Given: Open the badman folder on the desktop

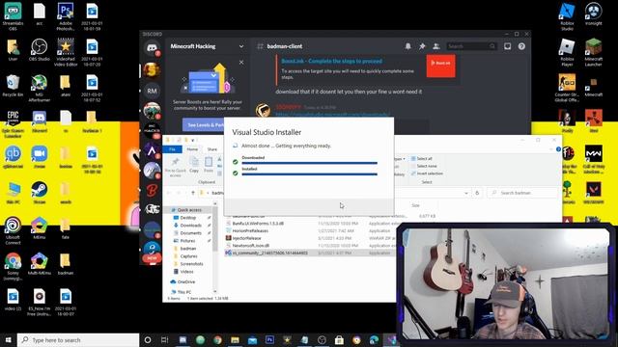Looking at the screenshot, I should point(66,263).
